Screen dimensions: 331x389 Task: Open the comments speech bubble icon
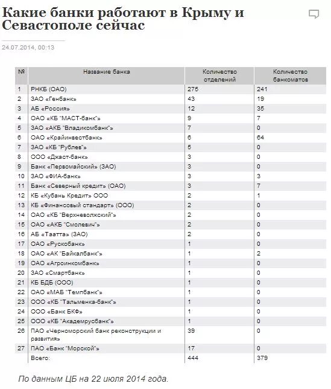(314, 14)
